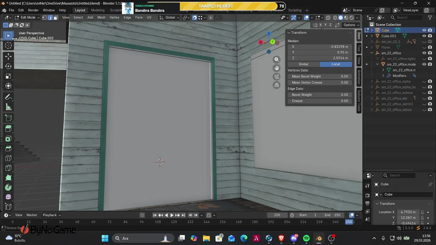Viewport: 436px width, 245px height.
Task: Enable face select mode
Action: point(56,18)
